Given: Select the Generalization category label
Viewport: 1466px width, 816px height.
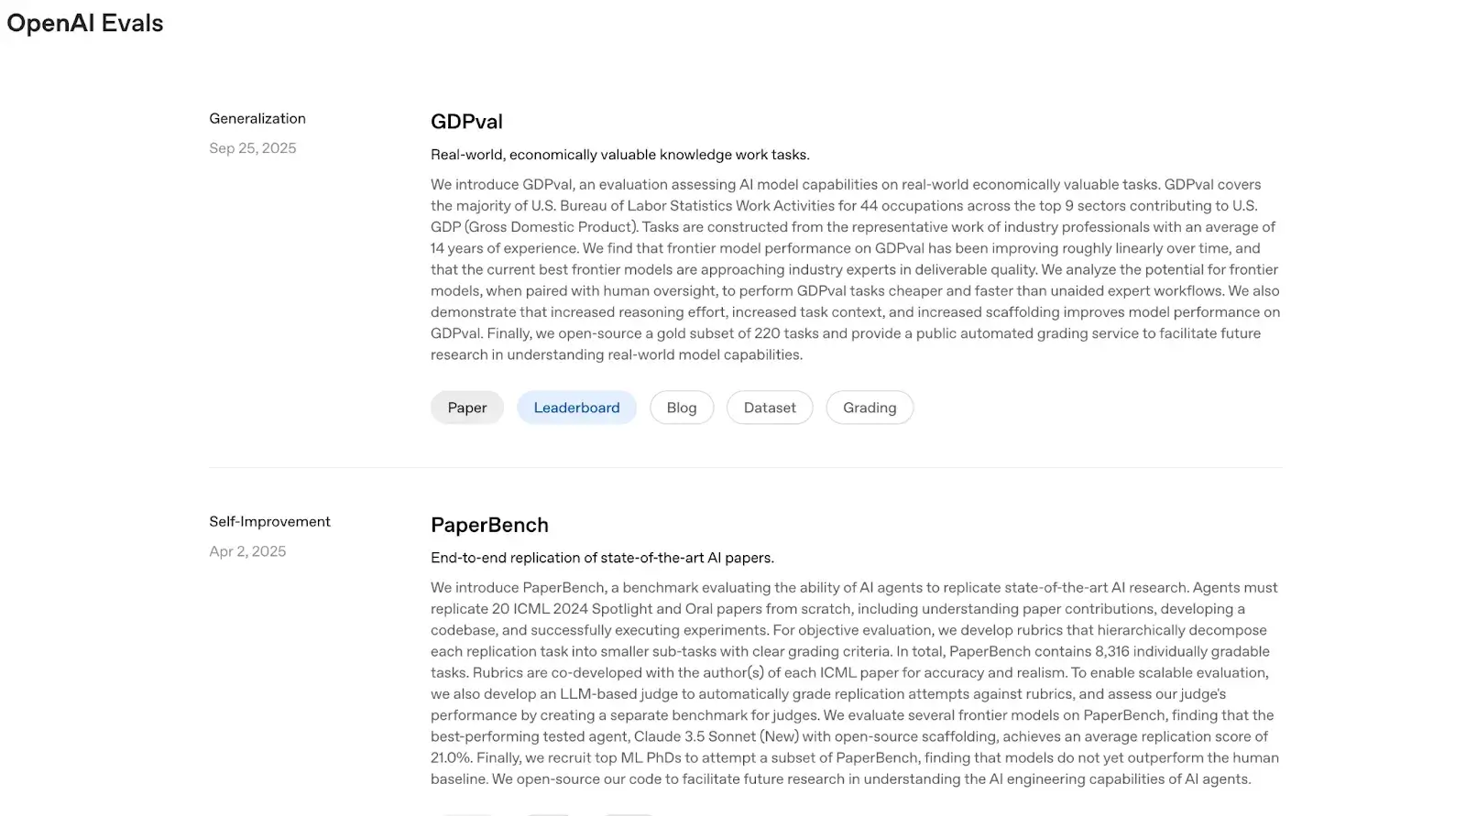Looking at the screenshot, I should 257,118.
